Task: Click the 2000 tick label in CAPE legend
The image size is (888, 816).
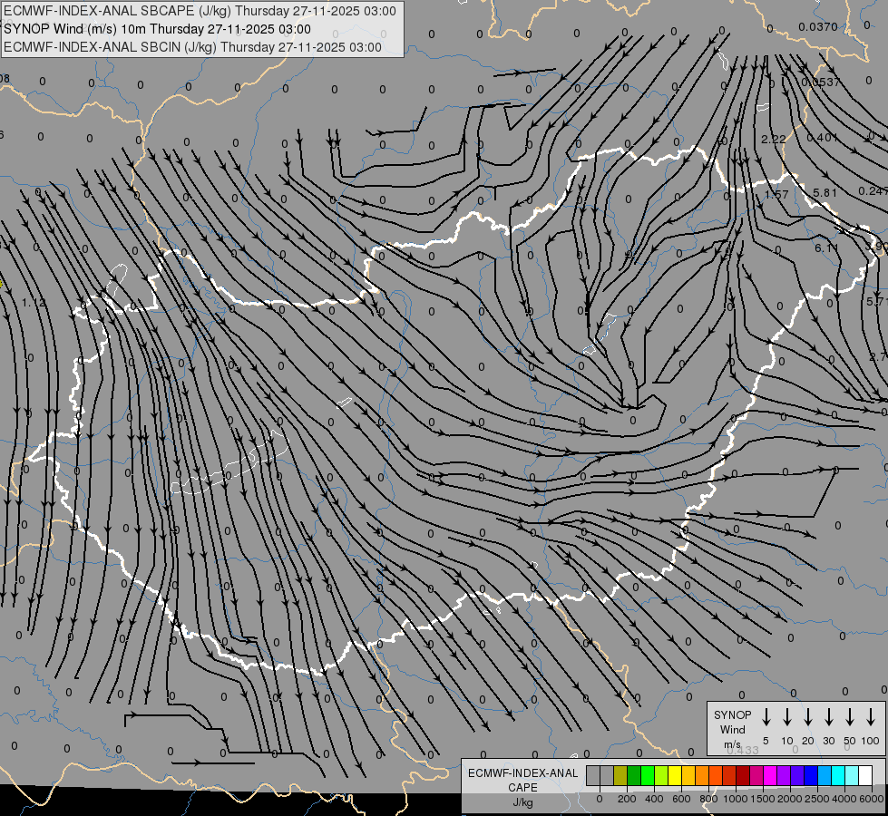Action: pos(790,799)
